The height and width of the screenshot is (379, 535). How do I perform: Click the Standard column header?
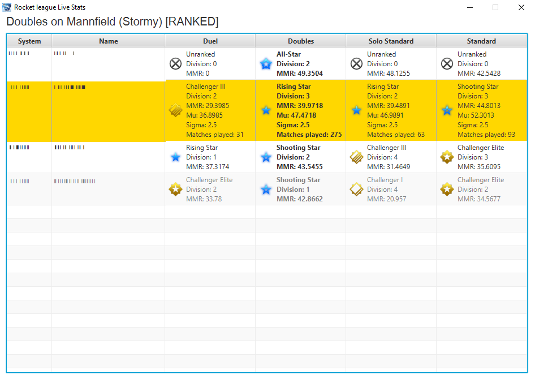(x=481, y=41)
